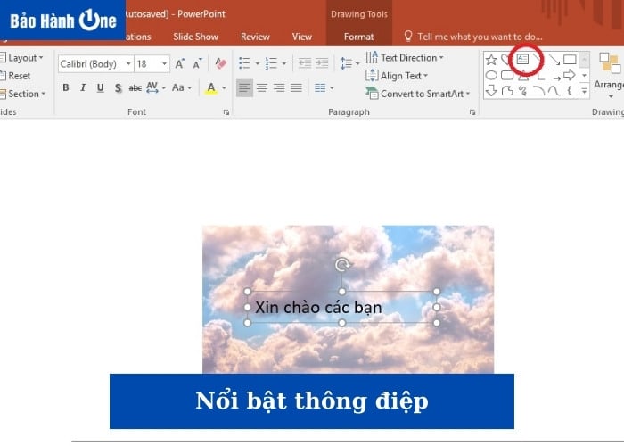Clear all formatting with the eraser icon

[x=220, y=63]
